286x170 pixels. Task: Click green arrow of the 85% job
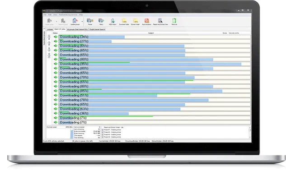click(56, 91)
